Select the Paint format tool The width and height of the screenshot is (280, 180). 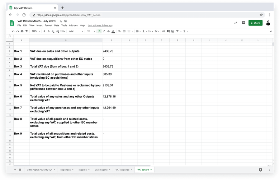[27, 31]
